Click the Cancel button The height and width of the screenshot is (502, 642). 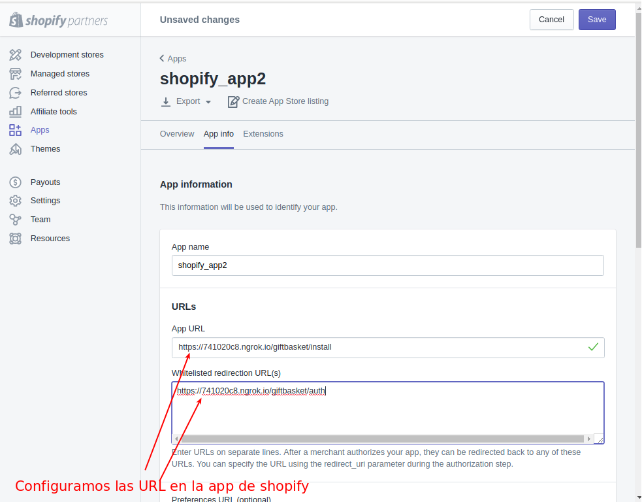click(x=551, y=20)
